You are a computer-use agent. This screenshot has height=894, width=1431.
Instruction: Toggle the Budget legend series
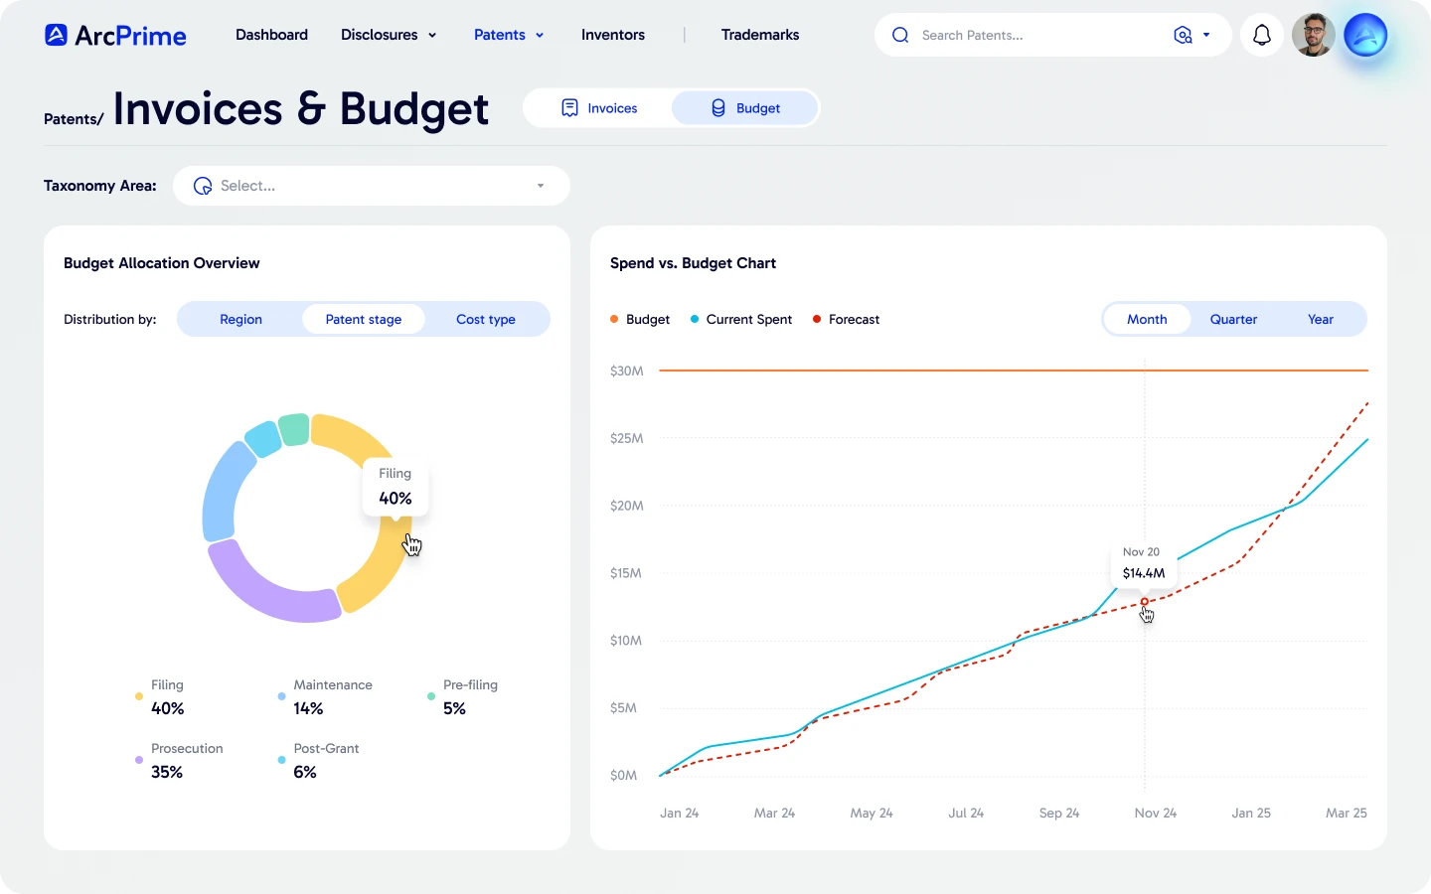click(x=640, y=319)
